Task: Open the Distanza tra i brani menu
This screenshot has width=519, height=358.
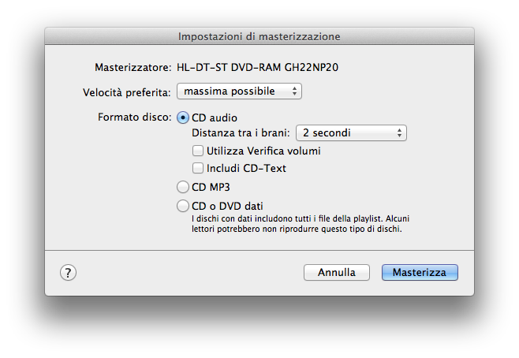Action: 351,133
